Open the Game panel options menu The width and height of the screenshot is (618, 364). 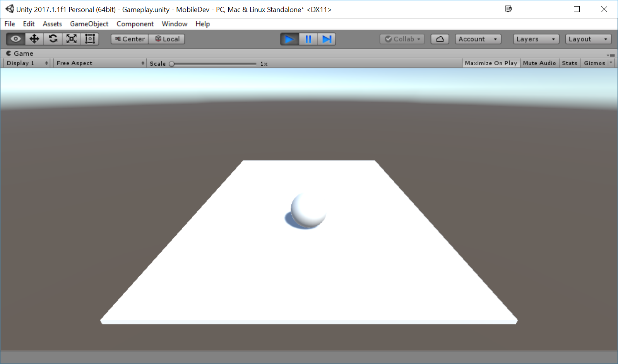coord(611,55)
